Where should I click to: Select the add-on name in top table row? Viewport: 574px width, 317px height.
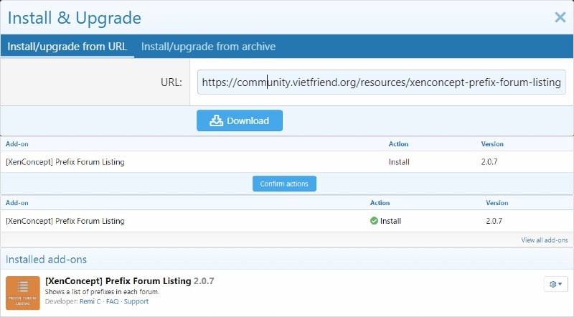pyautogui.click(x=65, y=162)
